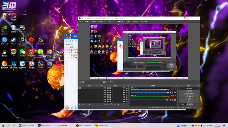Click the 启动虚拟摄像机 button
Screen dimensions: 228x128
pyautogui.click(x=189, y=94)
